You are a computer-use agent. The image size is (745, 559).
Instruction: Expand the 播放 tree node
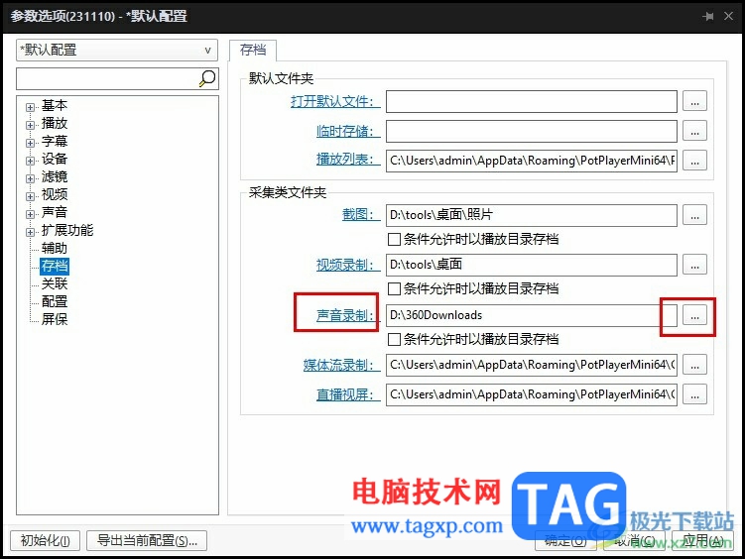click(x=30, y=125)
